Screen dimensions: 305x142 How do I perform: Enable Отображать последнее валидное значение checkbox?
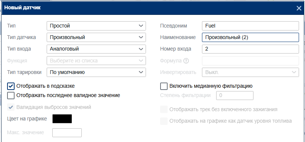pyautogui.click(x=11, y=96)
